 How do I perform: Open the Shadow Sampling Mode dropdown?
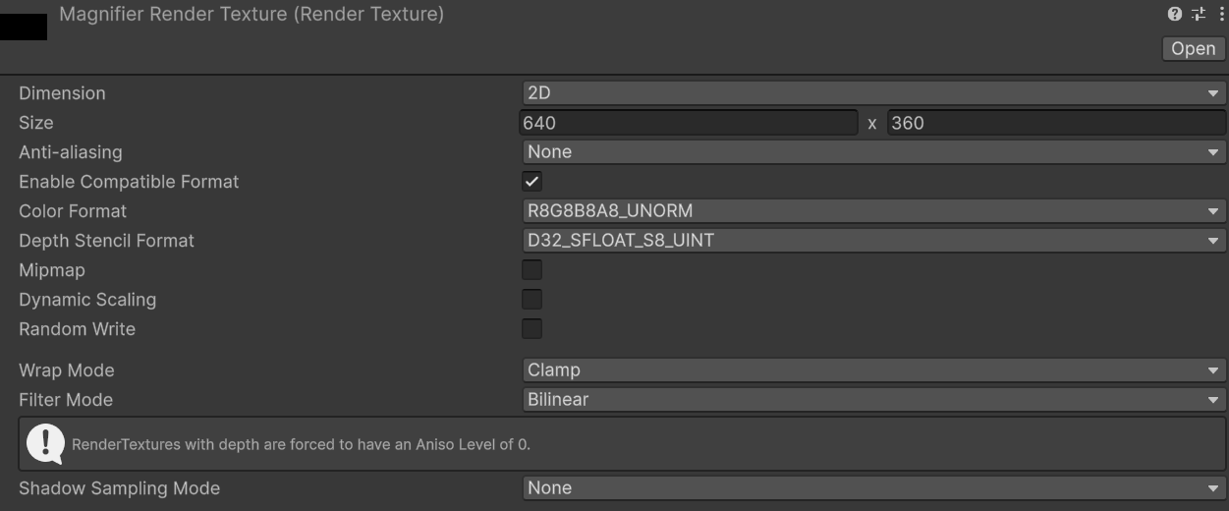pyautogui.click(x=873, y=488)
